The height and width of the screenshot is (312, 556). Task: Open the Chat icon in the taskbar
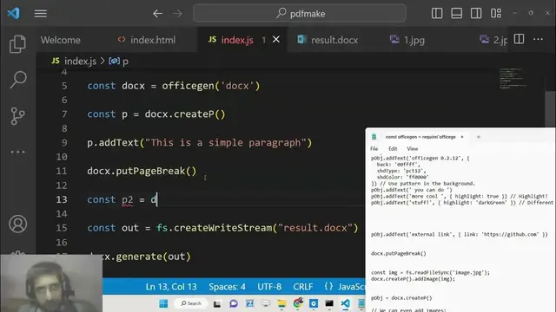coord(234,303)
